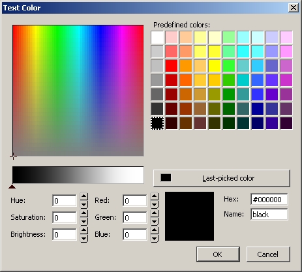Increase the Hue value with up arrow
Viewport: 302px width, 272px height.
click(84, 196)
